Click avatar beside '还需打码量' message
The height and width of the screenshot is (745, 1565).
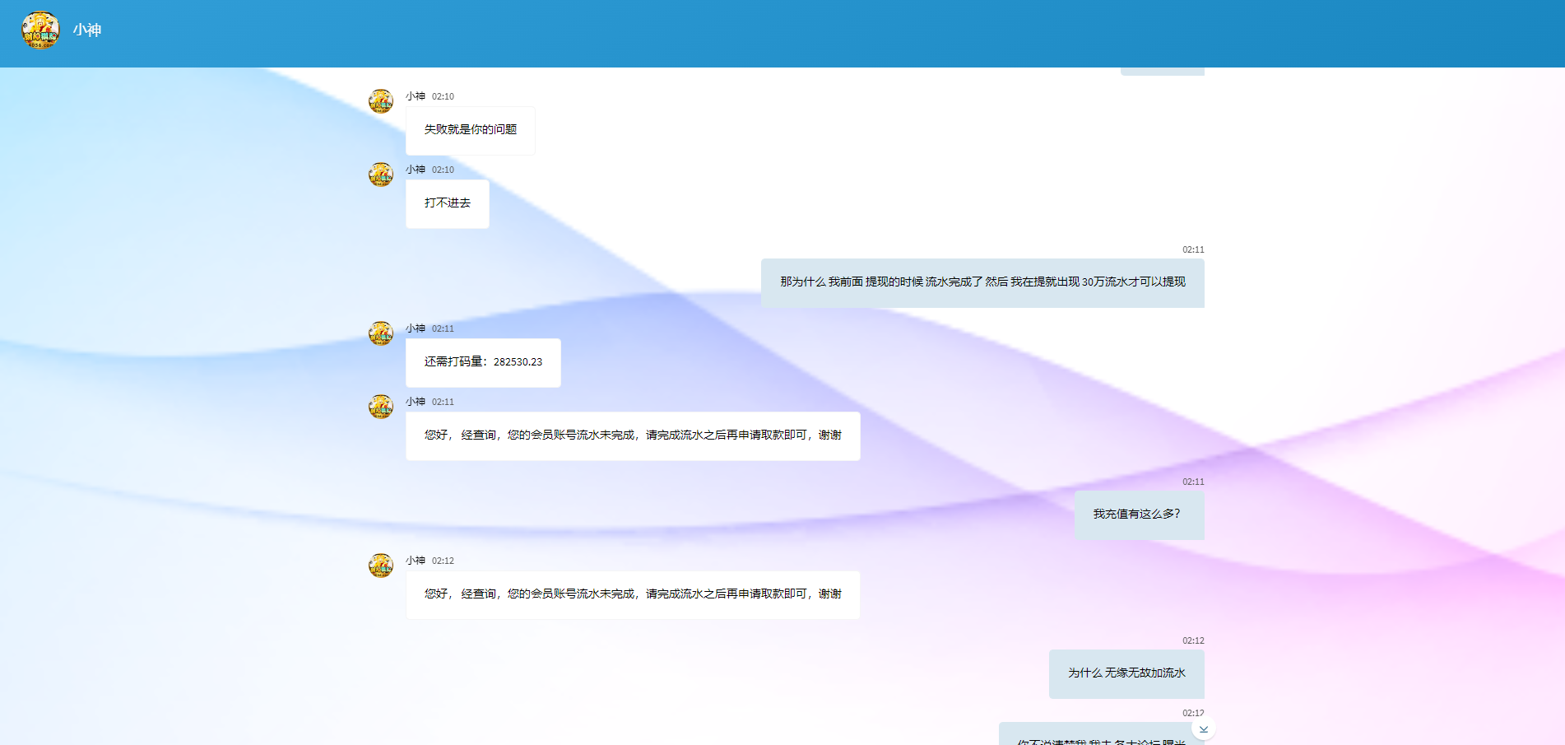coord(380,333)
